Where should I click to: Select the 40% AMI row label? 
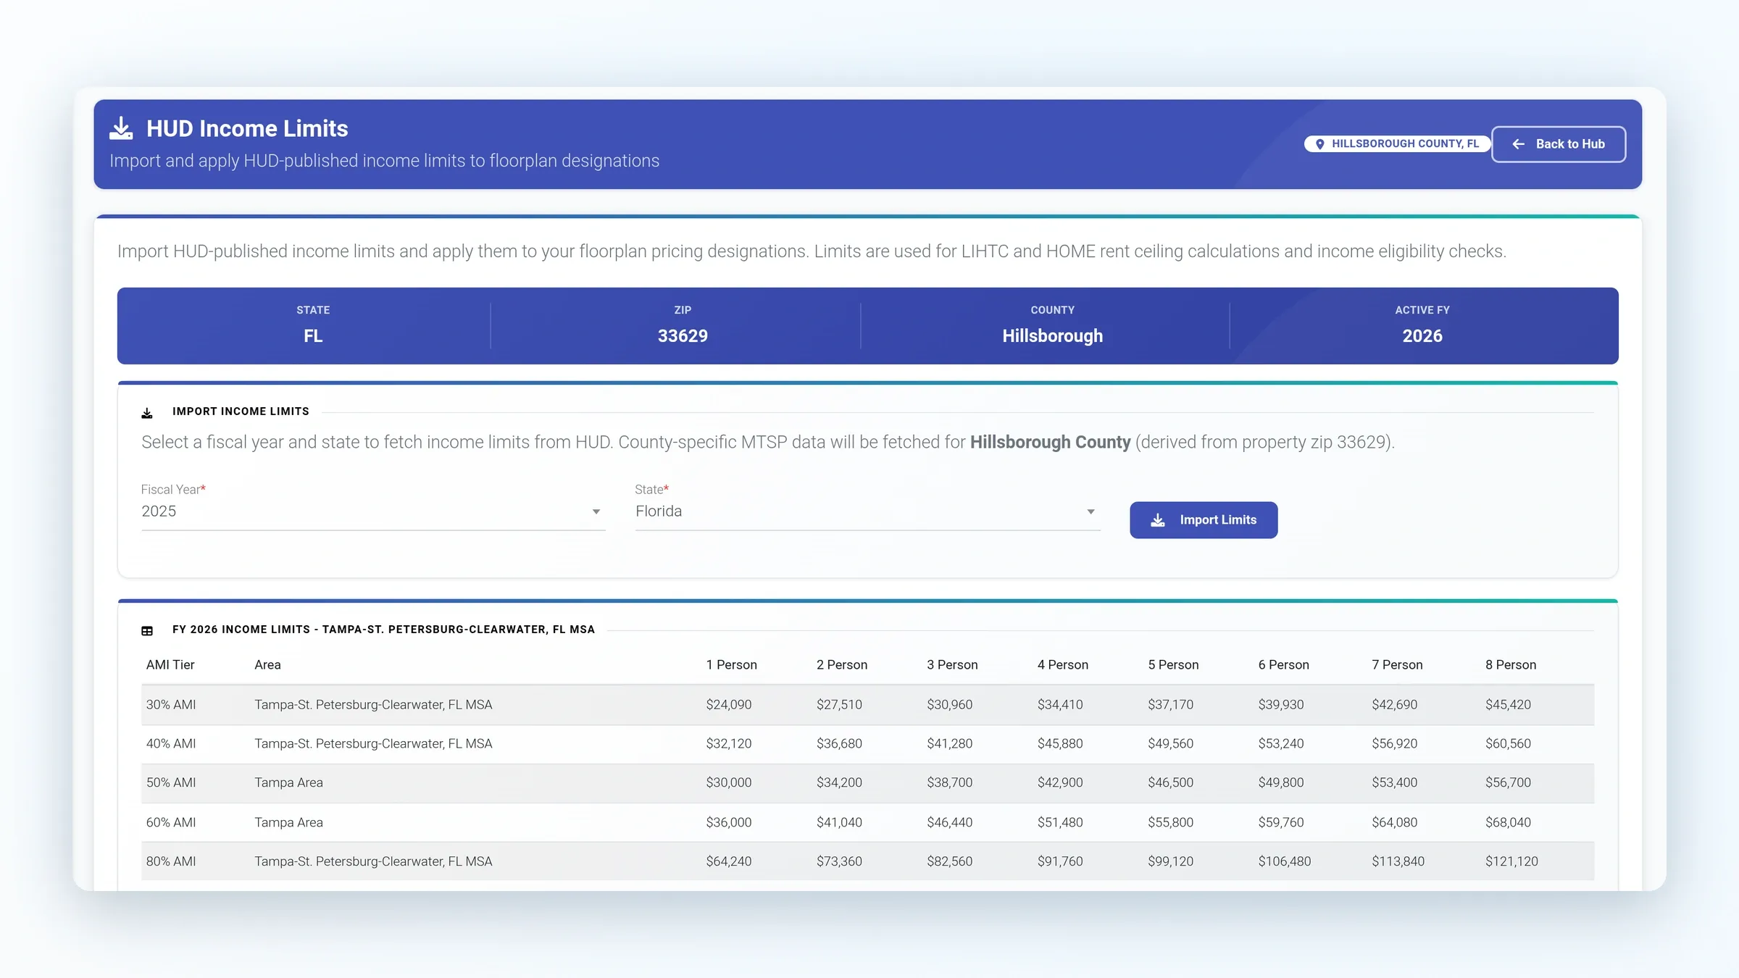[171, 744]
